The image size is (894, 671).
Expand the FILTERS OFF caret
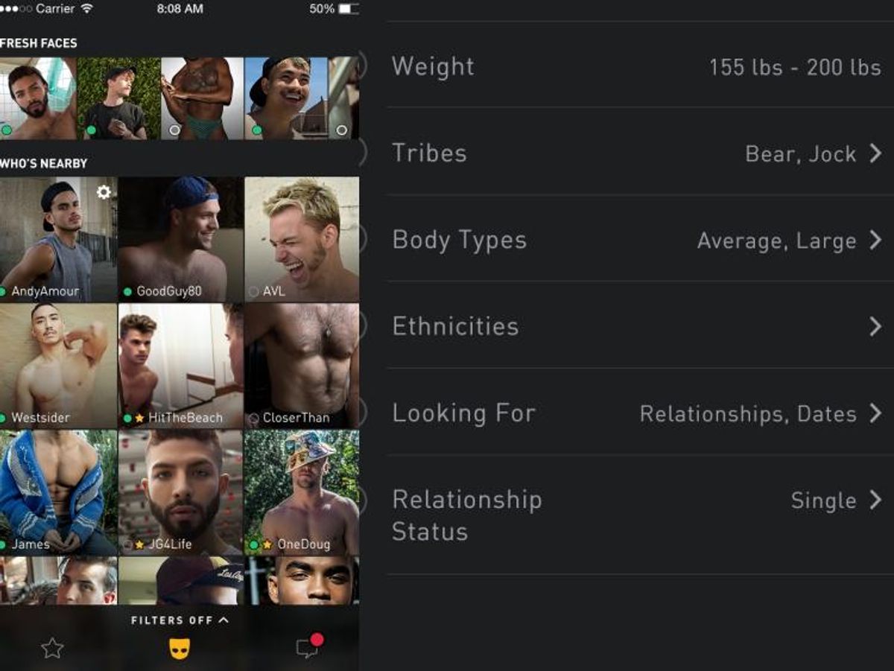click(223, 620)
